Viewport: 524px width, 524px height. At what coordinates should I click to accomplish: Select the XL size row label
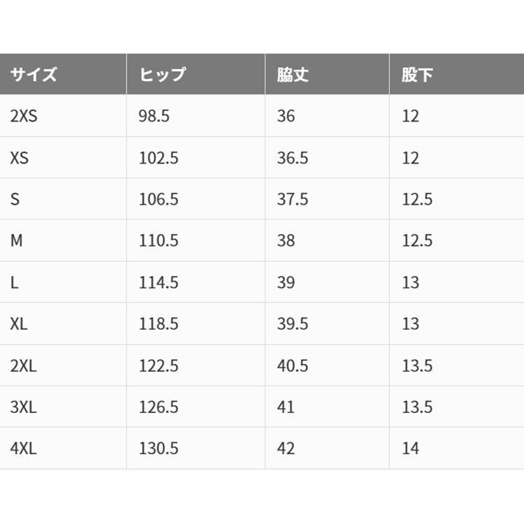19,323
